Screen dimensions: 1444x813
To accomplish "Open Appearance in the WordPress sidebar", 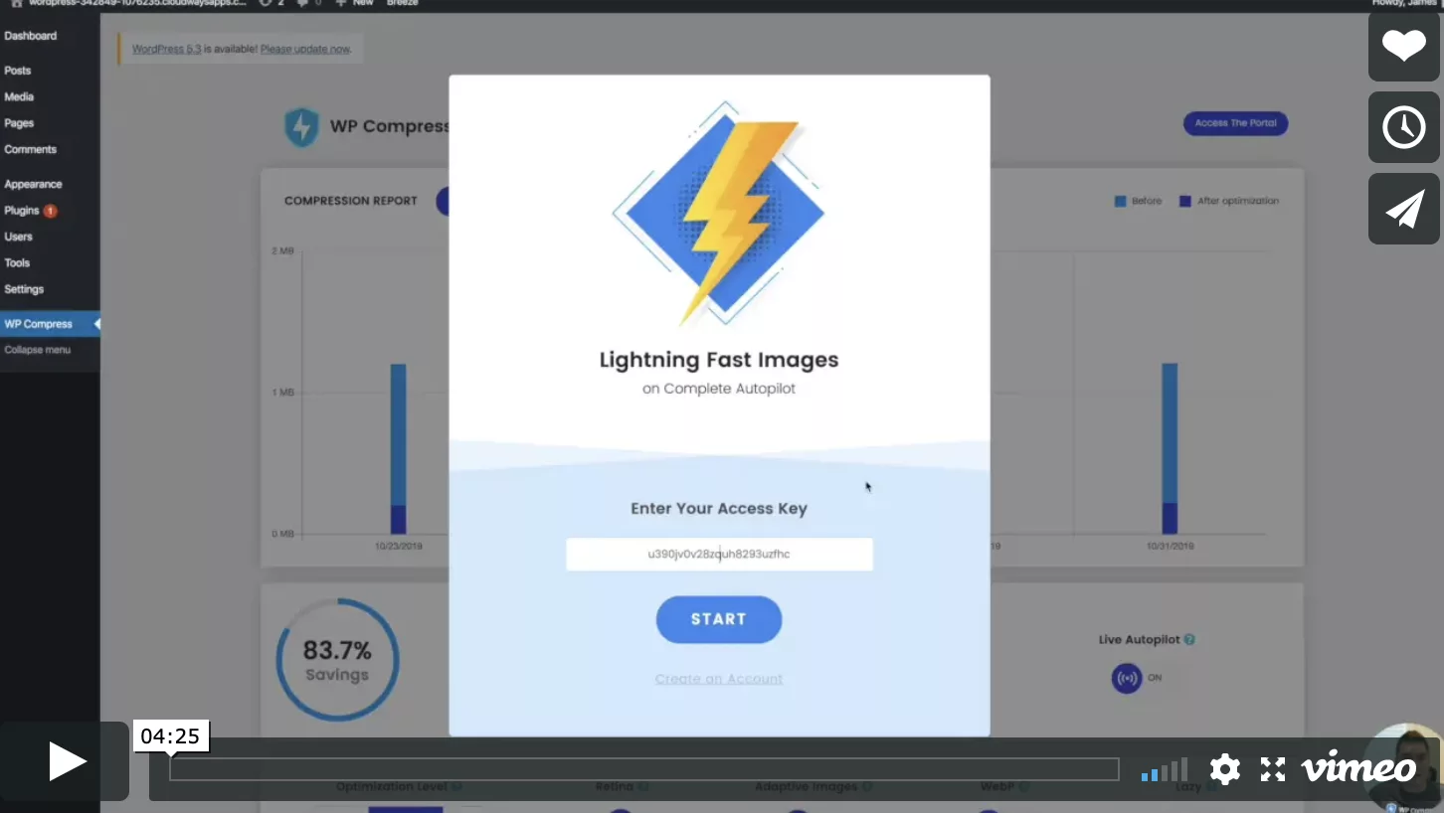I will coord(33,184).
